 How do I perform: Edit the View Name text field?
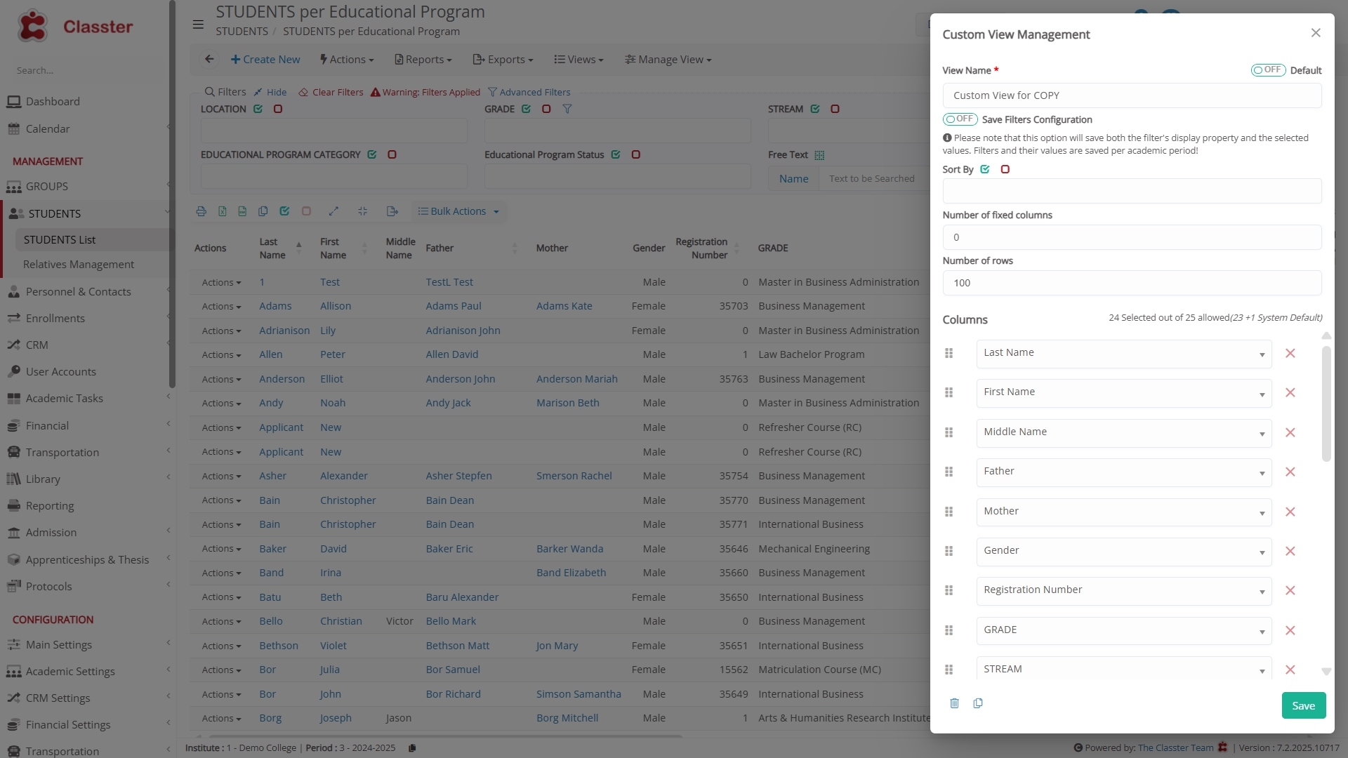[x=1132, y=95]
